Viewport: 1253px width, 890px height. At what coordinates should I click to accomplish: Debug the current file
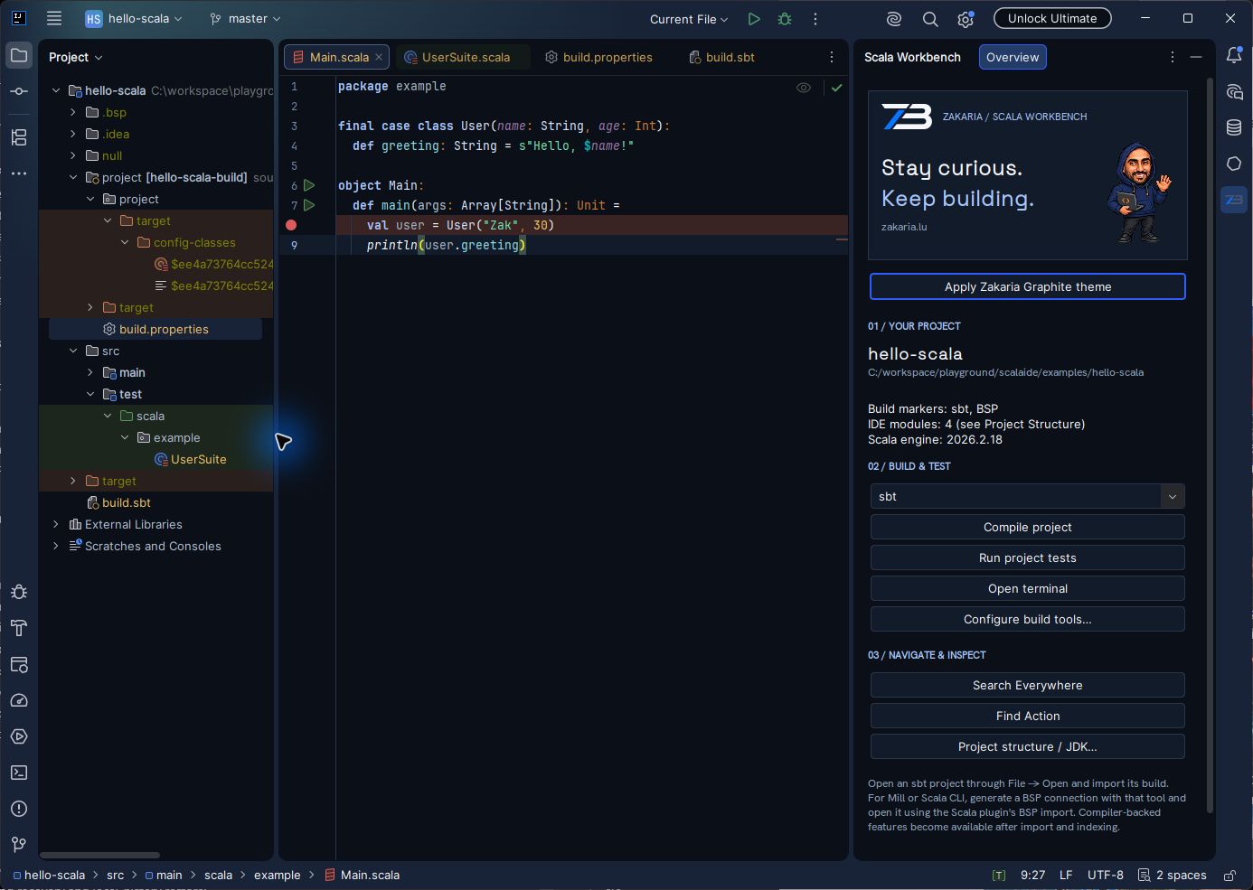tap(785, 18)
